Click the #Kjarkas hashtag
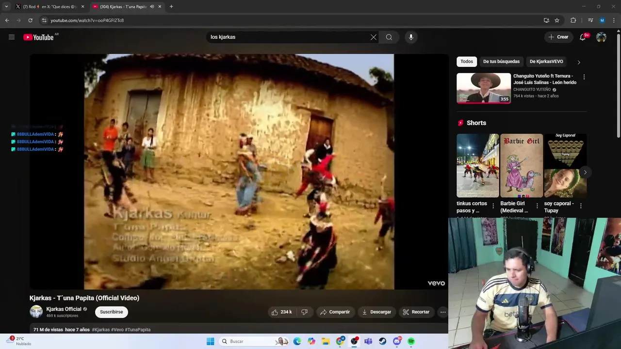 [101, 330]
